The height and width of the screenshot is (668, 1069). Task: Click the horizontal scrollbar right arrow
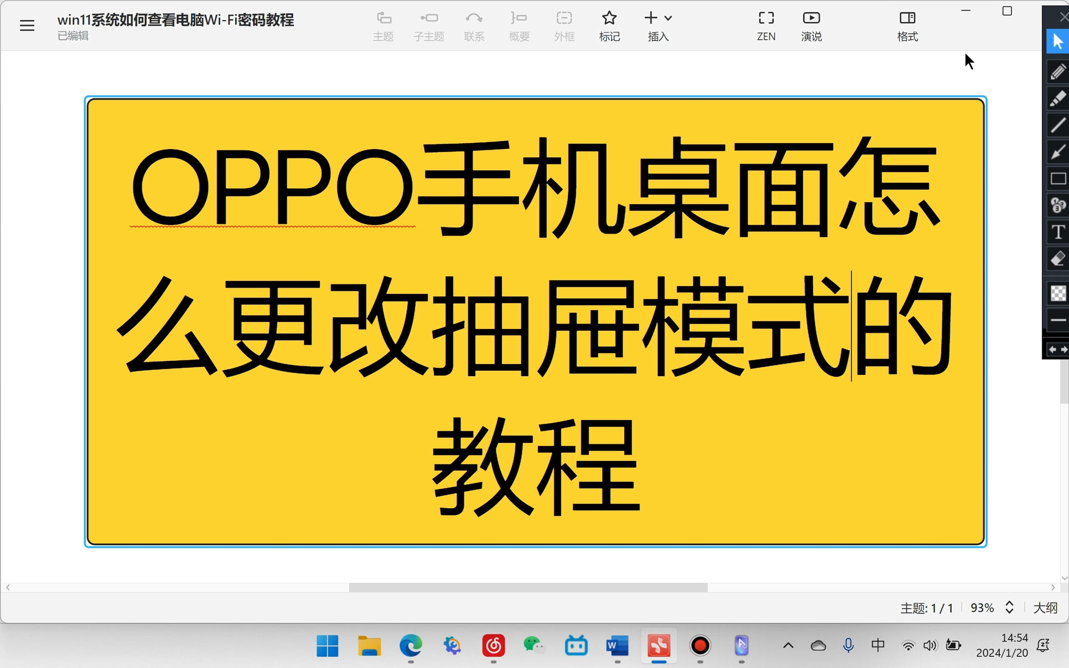pos(1053,588)
